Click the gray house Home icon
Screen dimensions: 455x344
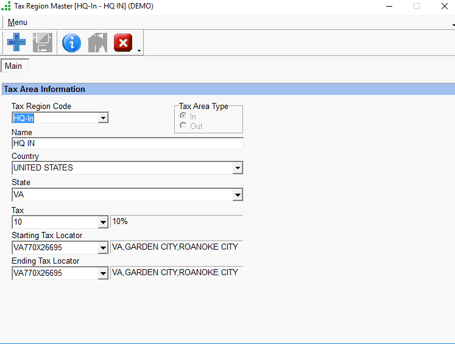(97, 43)
